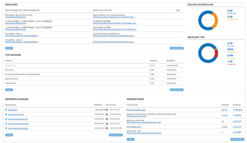Open external link icon beside equestrianauctions.net
This screenshot has height=143, width=247.
pos(6,119)
